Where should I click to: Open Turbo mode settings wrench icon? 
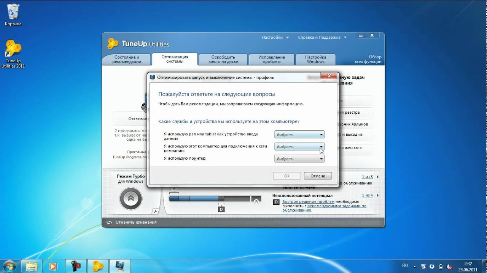(155, 211)
